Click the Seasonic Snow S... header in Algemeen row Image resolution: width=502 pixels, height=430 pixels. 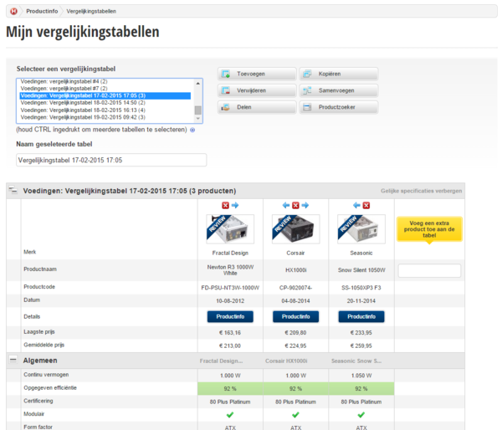[356, 361]
